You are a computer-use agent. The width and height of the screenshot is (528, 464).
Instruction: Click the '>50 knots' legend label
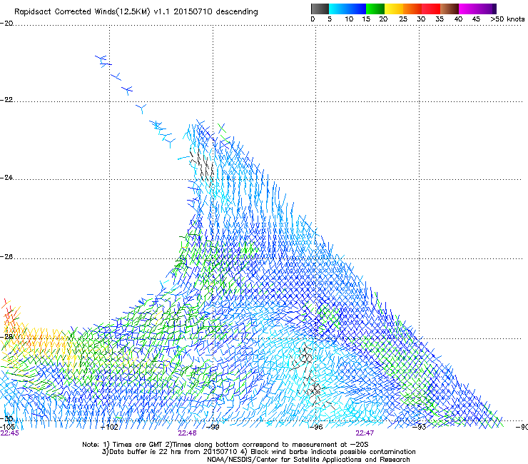(507, 19)
